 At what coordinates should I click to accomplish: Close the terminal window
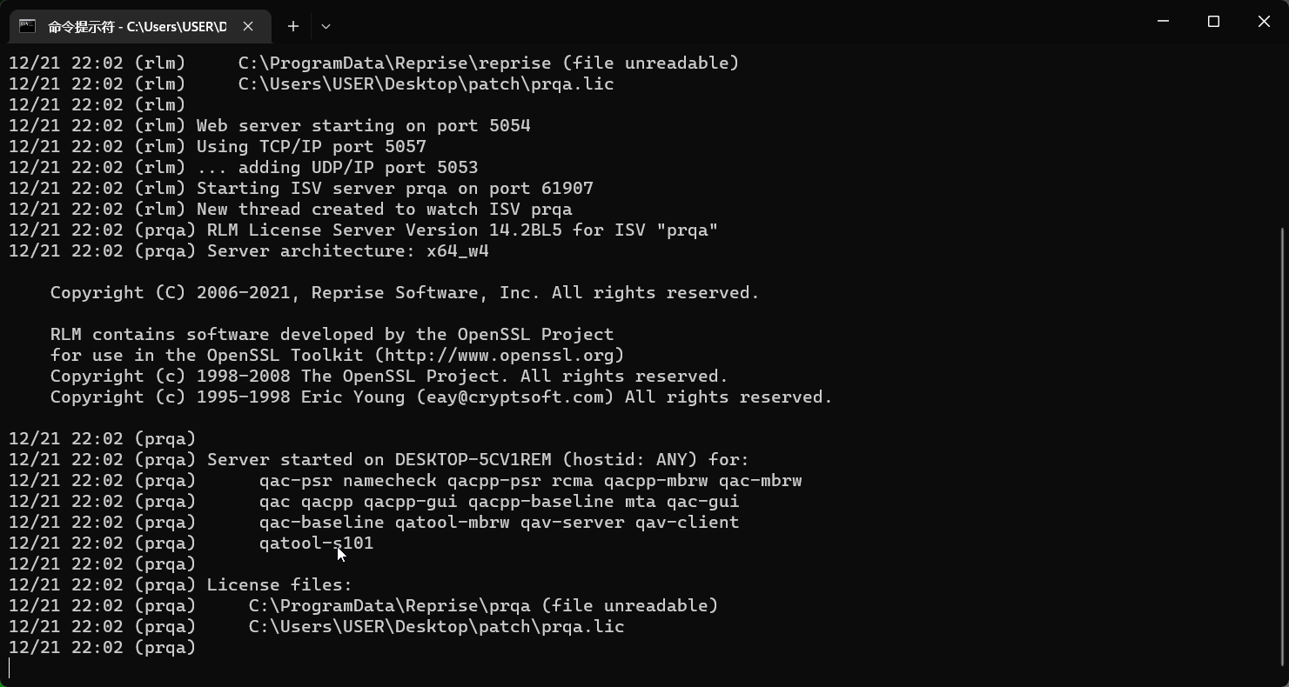1264,22
